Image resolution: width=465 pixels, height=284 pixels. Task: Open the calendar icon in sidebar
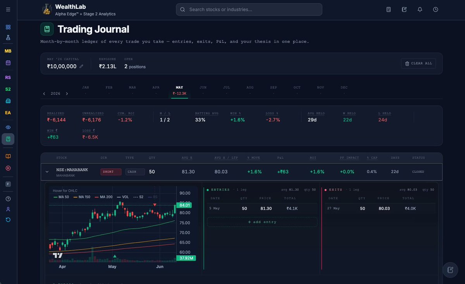8,62
